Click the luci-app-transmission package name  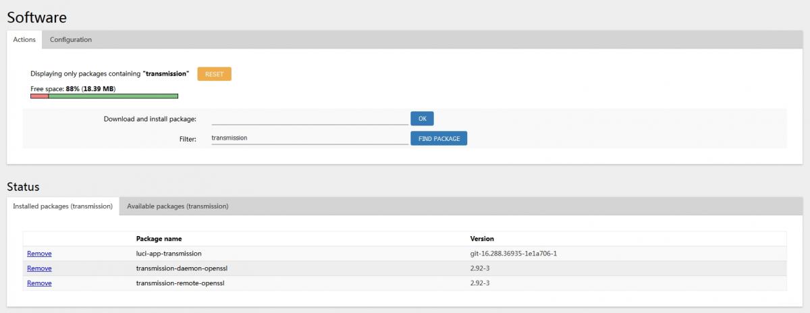click(x=169, y=254)
